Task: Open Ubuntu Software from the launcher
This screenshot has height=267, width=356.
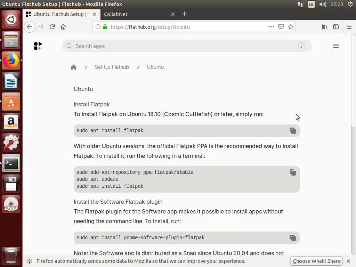Action: click(11, 102)
